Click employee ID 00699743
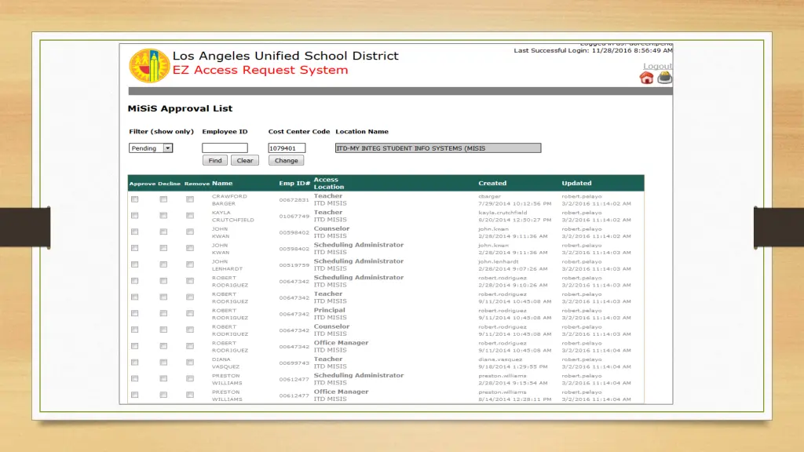The height and width of the screenshot is (452, 804). click(x=294, y=363)
